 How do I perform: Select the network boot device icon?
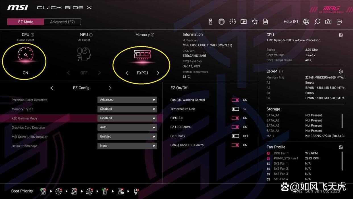pos(136,191)
